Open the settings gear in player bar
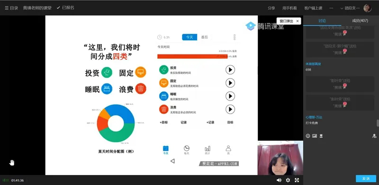The image size is (379, 185). pos(288,180)
